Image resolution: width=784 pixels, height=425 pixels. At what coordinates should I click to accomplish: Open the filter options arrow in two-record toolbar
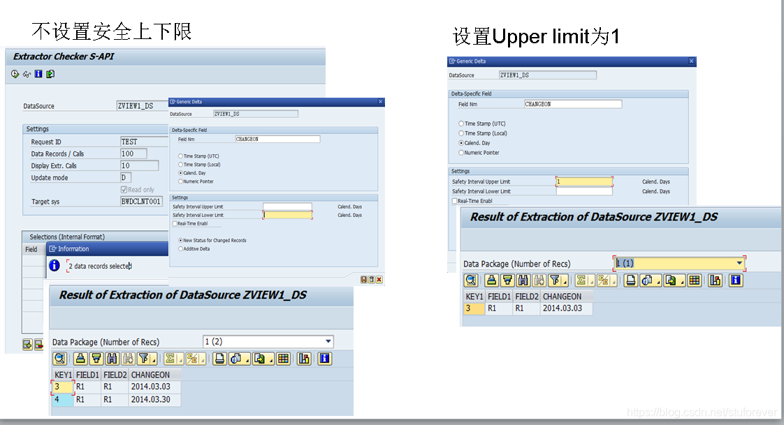(x=154, y=359)
